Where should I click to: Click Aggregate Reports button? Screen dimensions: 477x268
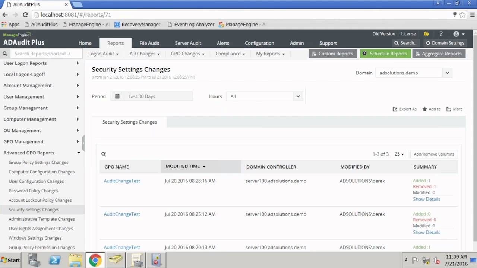[x=439, y=54]
